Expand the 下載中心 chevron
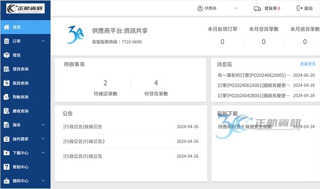Screen dimensions: 320x189 pos(43,152)
